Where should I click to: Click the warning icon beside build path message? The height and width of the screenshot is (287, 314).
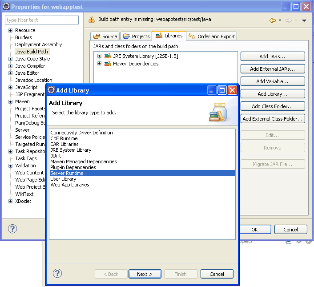click(92, 20)
